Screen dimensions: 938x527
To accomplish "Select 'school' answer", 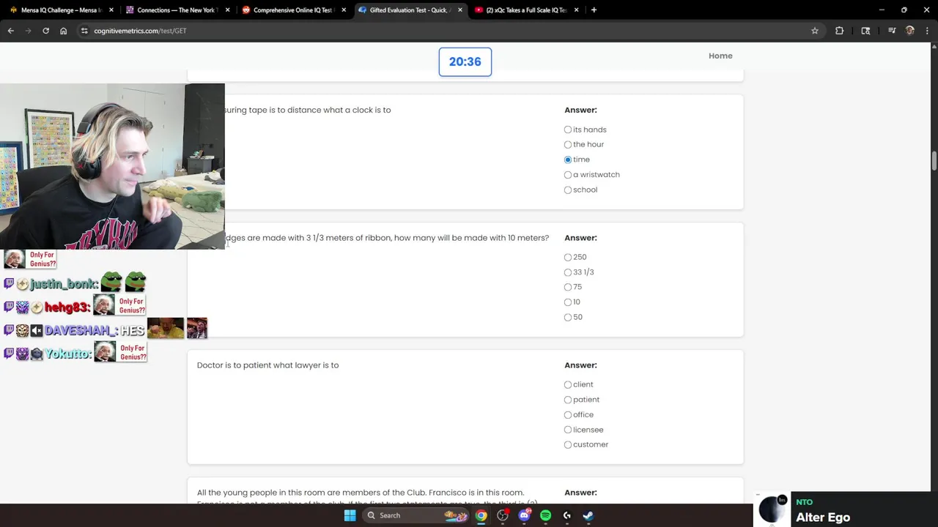I will [x=568, y=190].
